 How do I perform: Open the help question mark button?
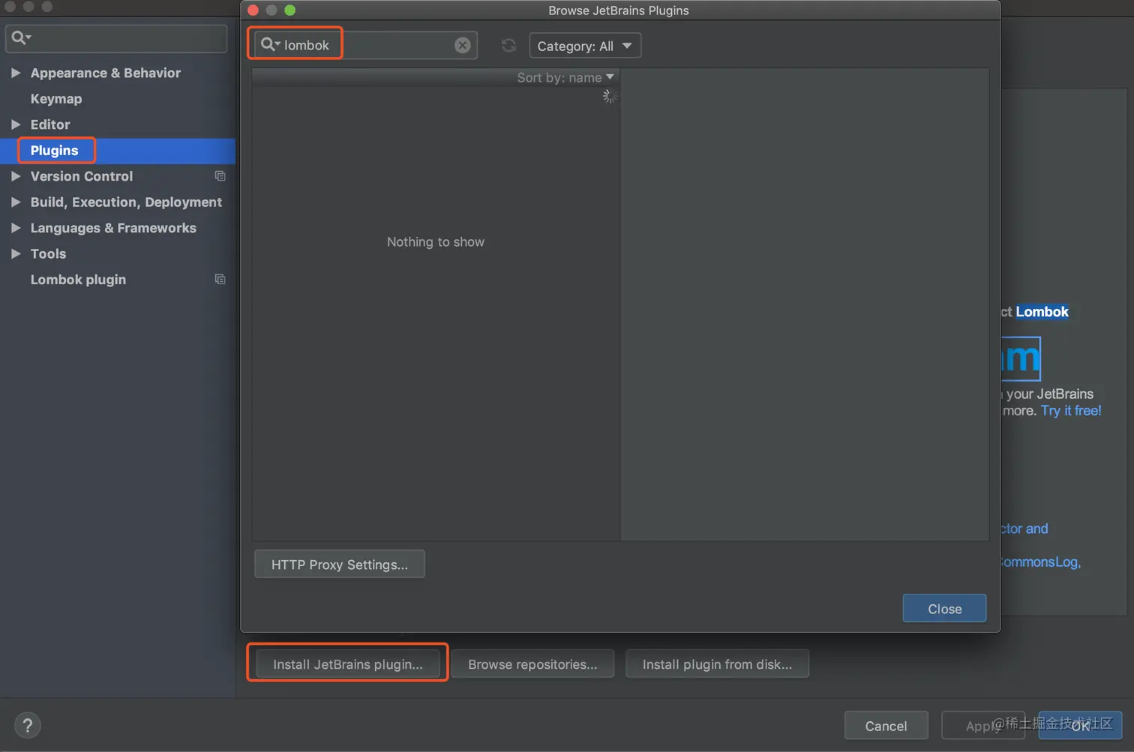(x=28, y=725)
